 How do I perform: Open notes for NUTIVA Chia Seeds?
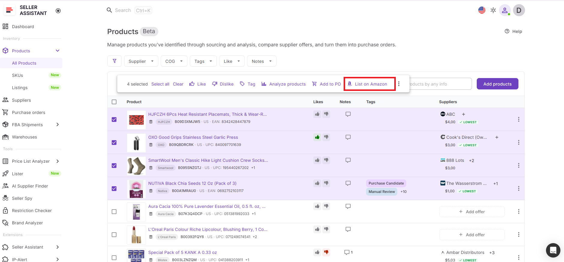coord(348,183)
